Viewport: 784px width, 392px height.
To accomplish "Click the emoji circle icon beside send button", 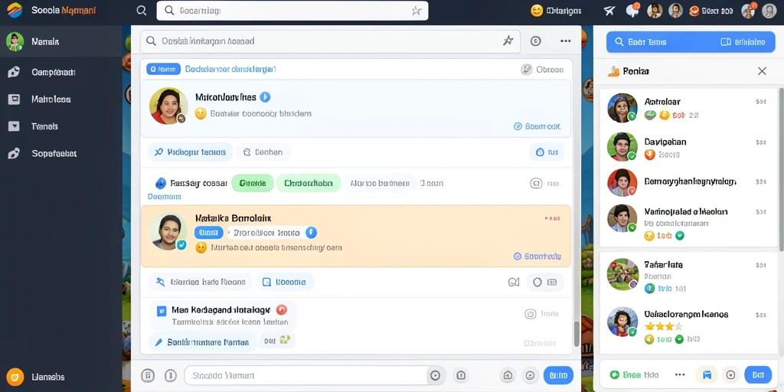I will tap(531, 375).
